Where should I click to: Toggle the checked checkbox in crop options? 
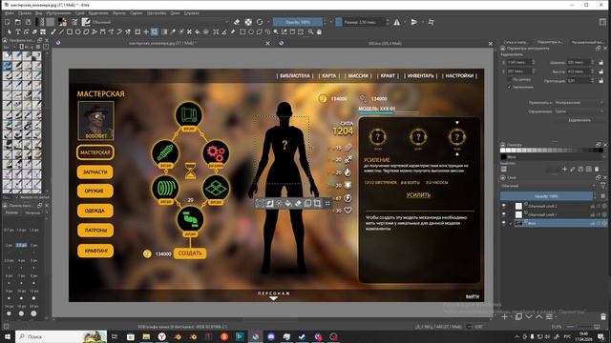pyautogui.click(x=509, y=87)
